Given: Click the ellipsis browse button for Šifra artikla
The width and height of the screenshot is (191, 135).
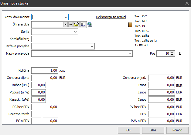Looking at the screenshot, I should coord(70,25).
